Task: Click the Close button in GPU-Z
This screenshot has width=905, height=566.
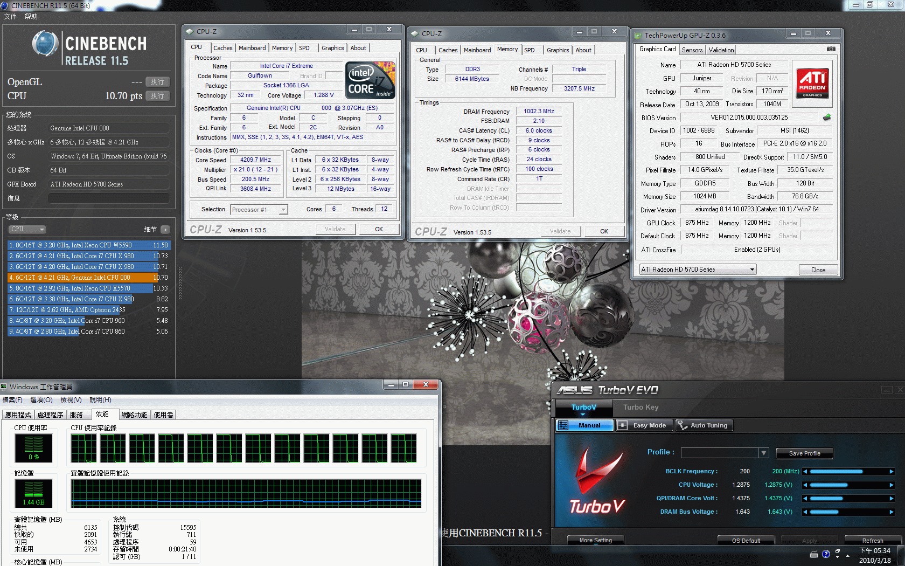Action: 818,270
